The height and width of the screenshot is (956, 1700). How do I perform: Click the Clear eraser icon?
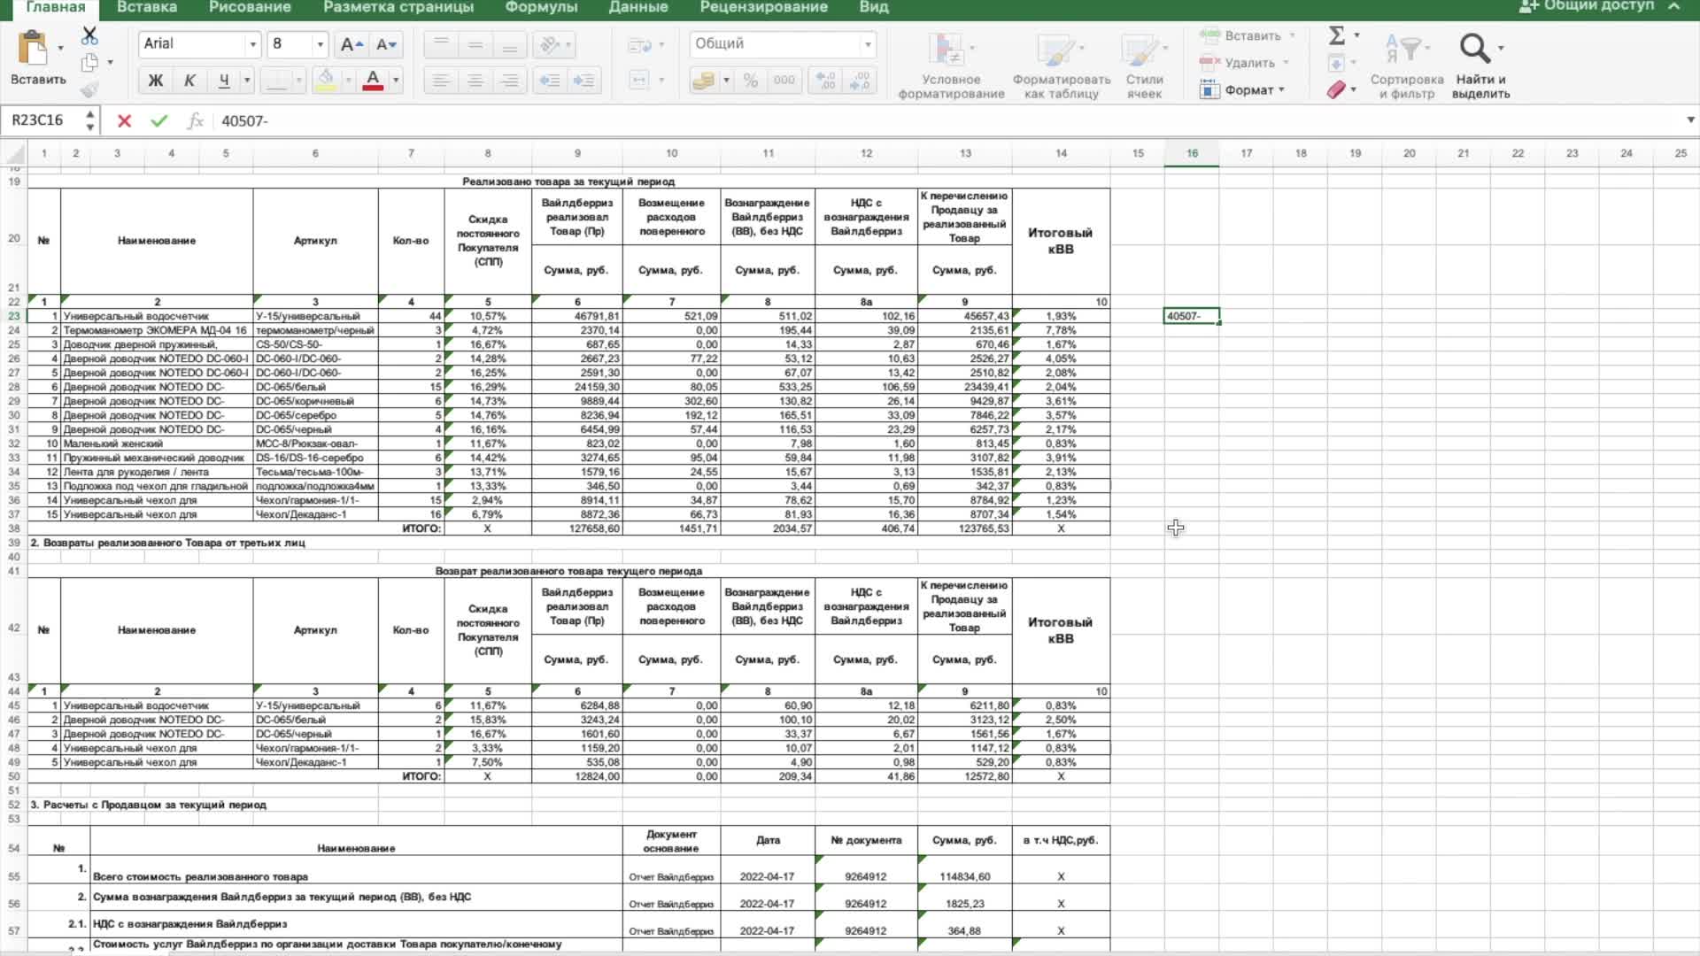click(x=1337, y=89)
